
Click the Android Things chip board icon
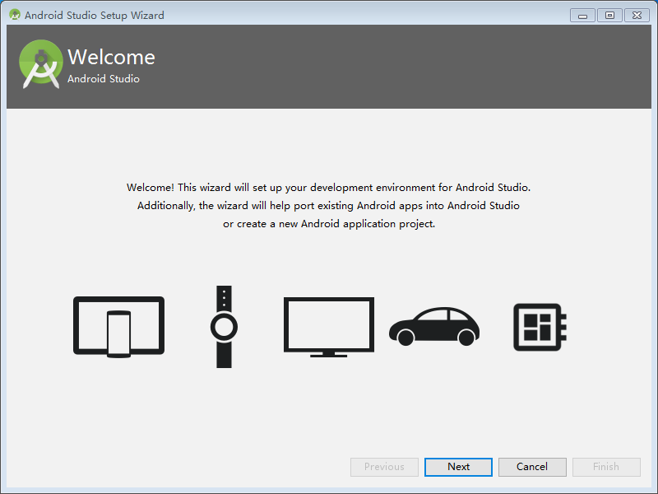pos(540,327)
